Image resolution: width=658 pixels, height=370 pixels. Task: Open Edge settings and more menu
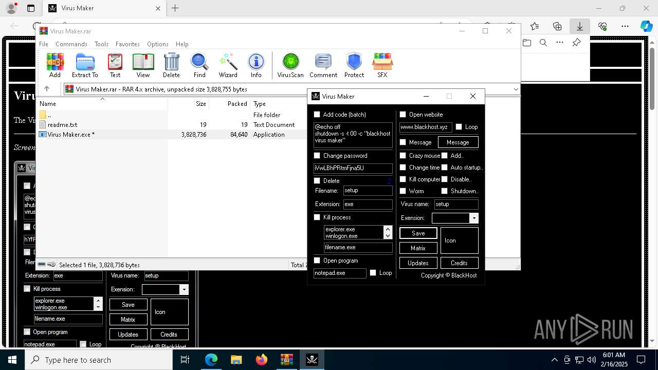pyautogui.click(x=625, y=26)
